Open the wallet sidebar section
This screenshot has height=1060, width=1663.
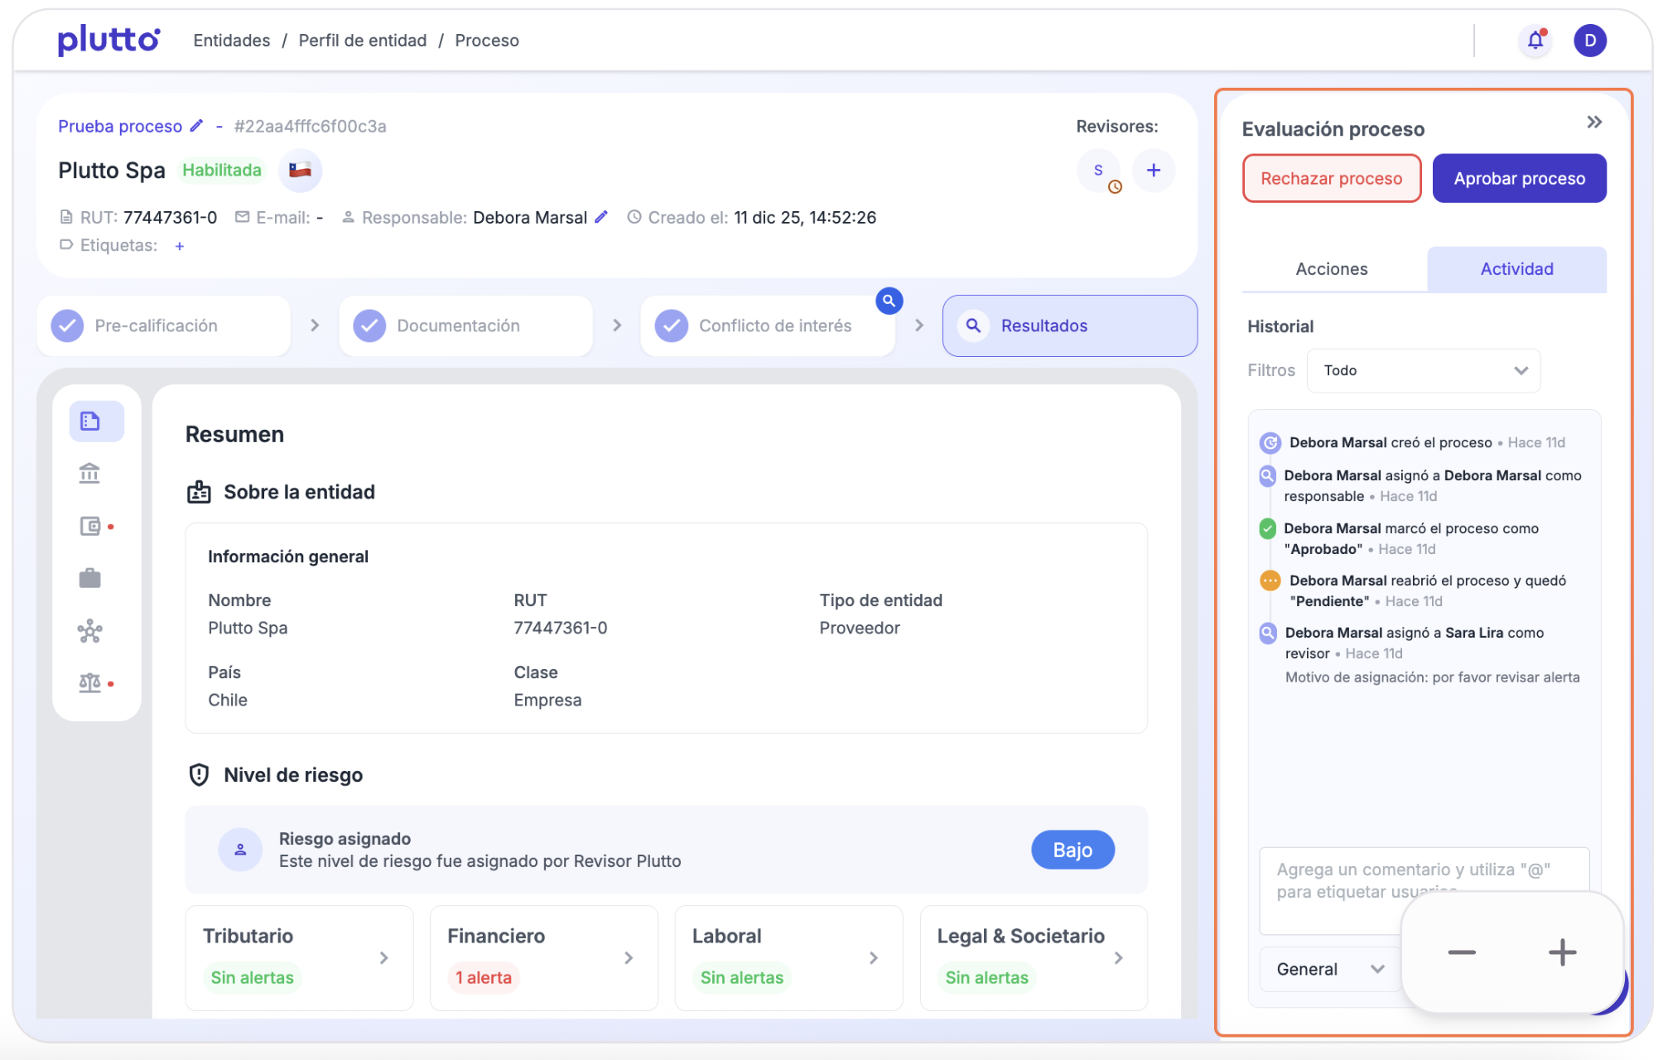(x=90, y=526)
